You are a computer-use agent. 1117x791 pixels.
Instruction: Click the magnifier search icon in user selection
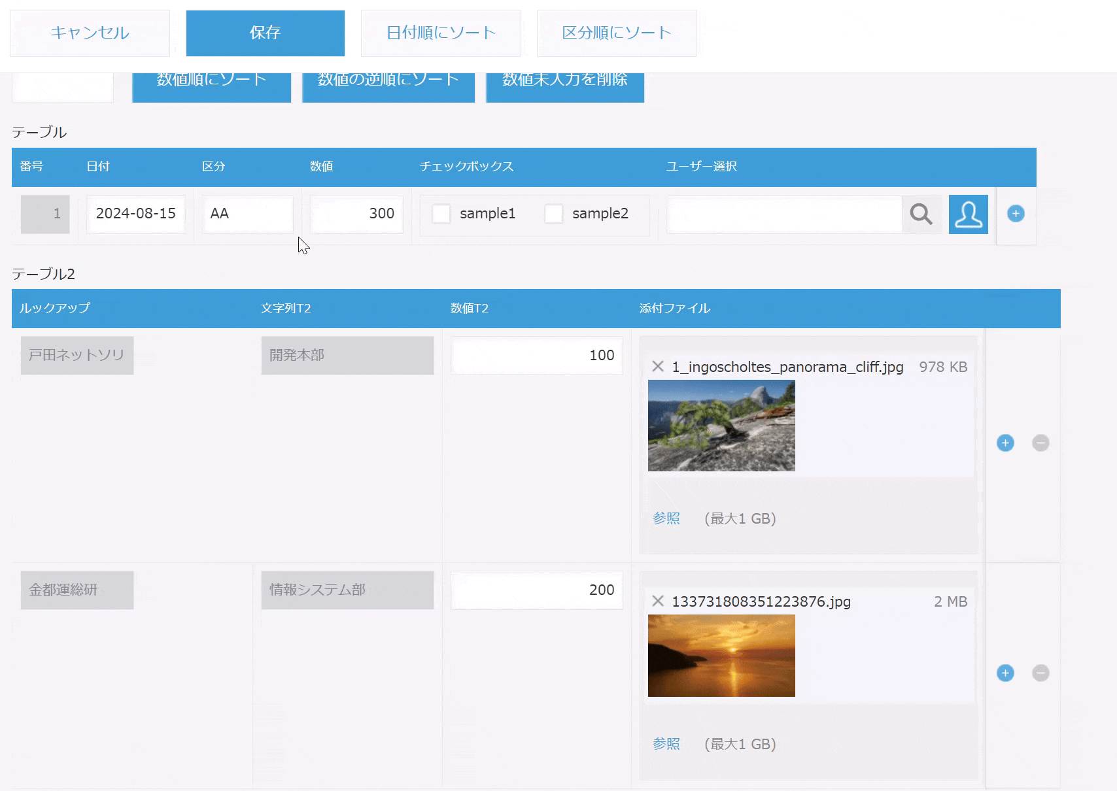pyautogui.click(x=921, y=214)
